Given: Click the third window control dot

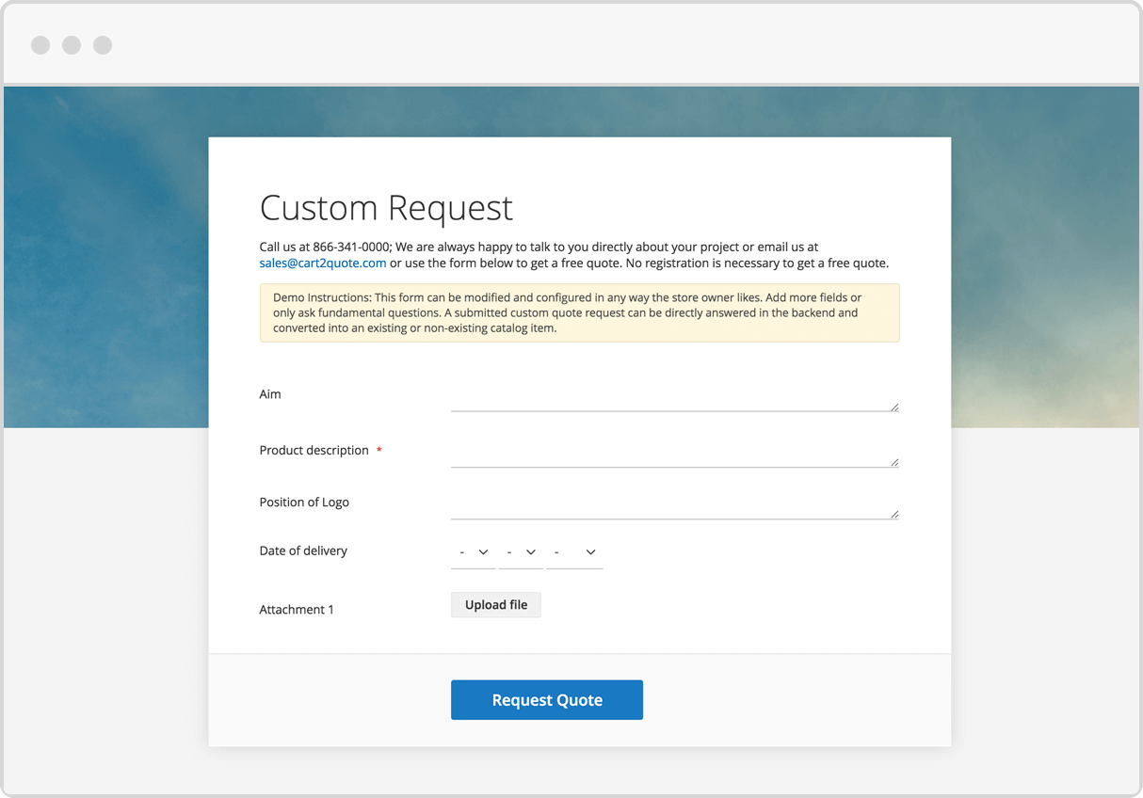Looking at the screenshot, I should click(x=103, y=45).
